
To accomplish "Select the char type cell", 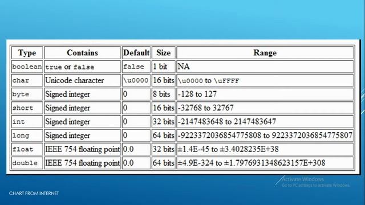I will [27, 80].
